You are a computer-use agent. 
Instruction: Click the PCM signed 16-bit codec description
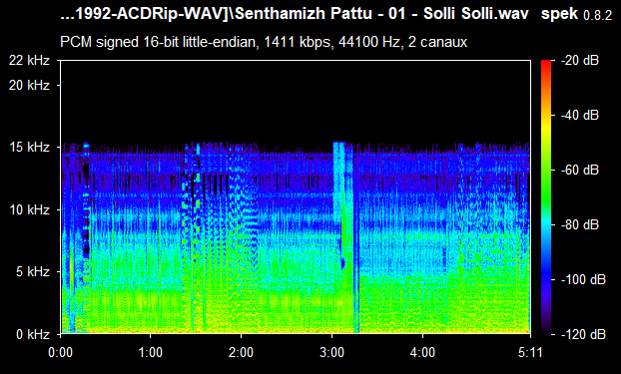tap(264, 42)
